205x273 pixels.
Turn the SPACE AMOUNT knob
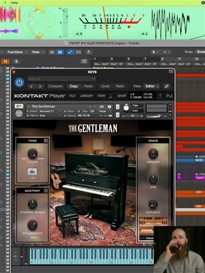click(153, 154)
